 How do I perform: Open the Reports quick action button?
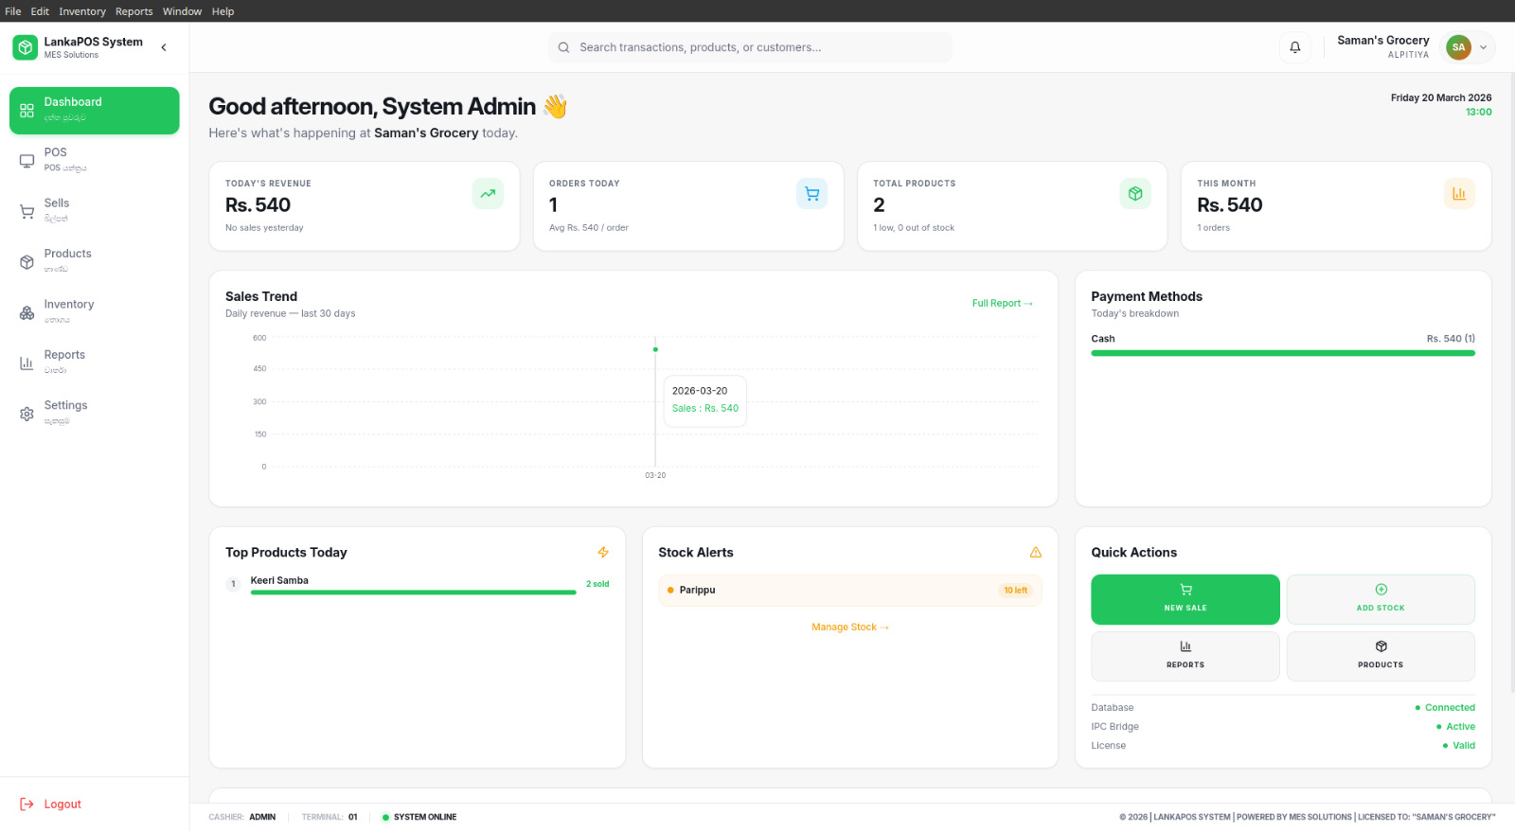coord(1185,656)
